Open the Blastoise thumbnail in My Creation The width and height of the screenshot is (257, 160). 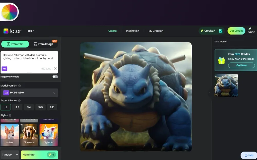click(226, 85)
